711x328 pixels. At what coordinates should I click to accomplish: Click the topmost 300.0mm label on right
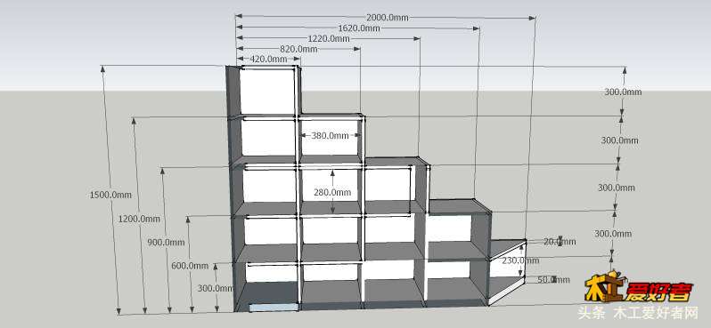coord(623,92)
